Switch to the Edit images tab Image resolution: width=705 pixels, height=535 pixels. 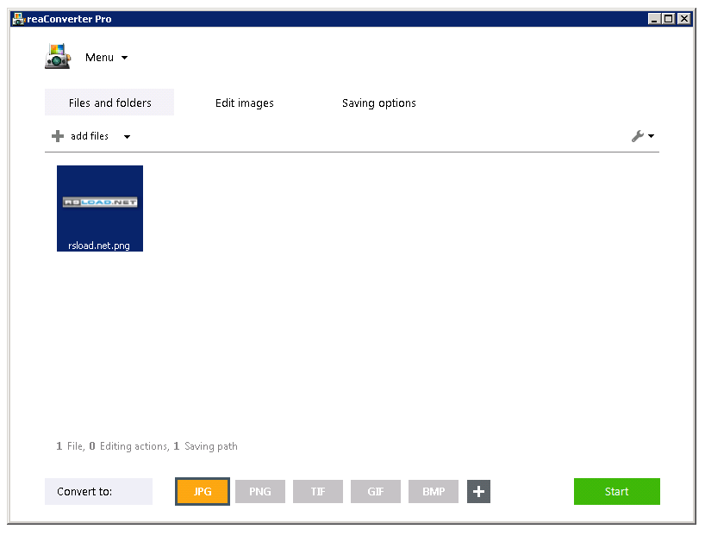coord(244,102)
